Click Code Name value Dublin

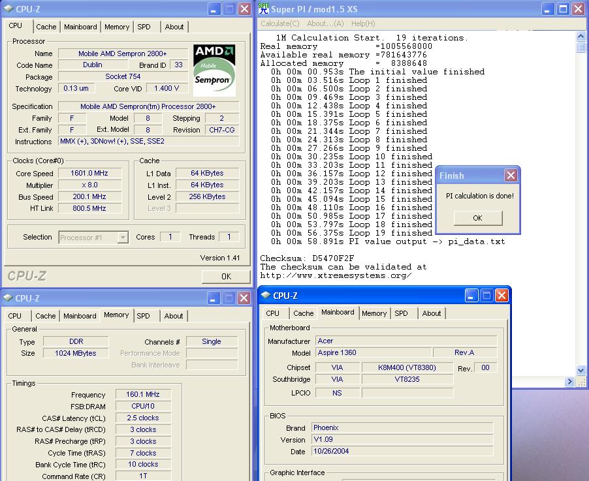(93, 65)
